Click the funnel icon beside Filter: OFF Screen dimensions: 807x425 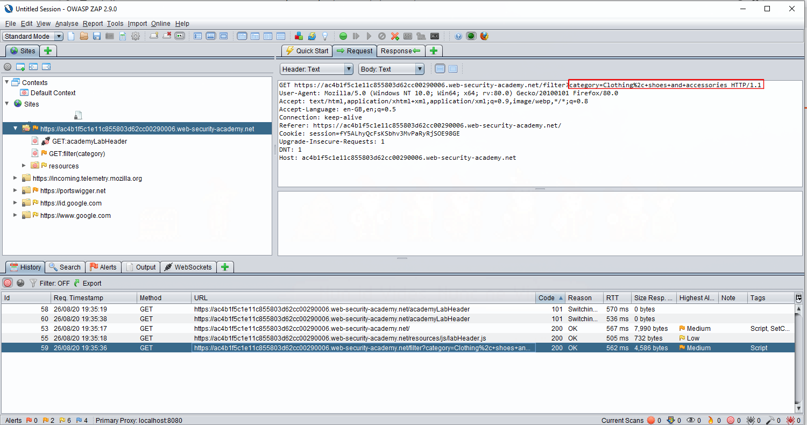coord(33,283)
